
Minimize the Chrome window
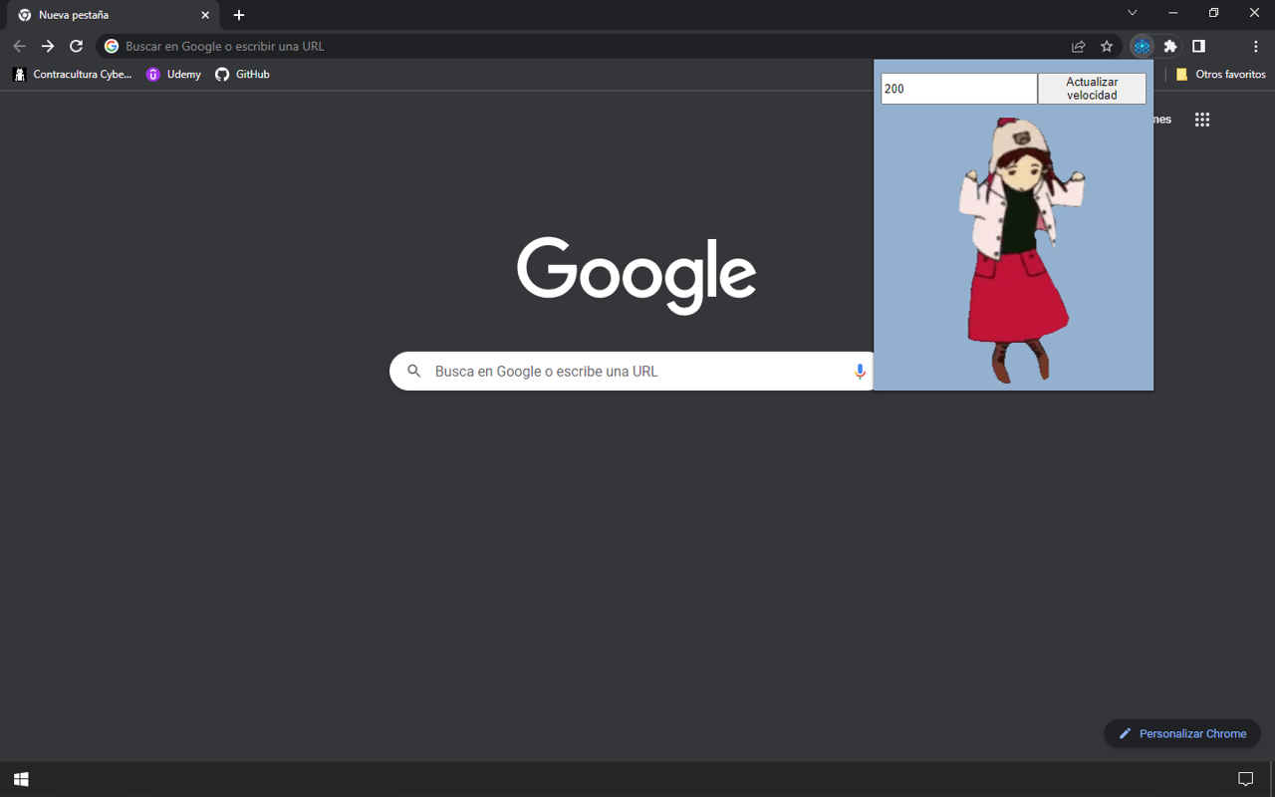tap(1172, 13)
